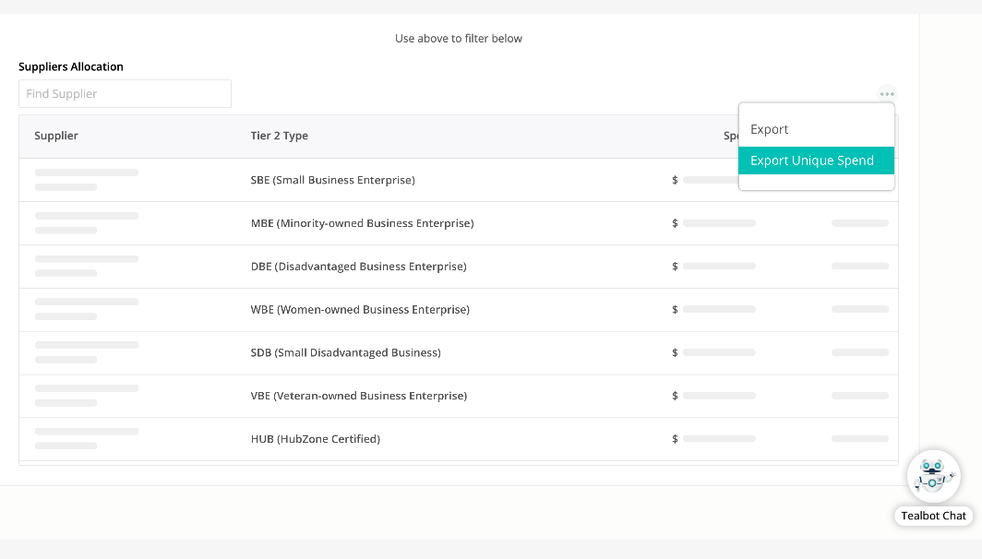Pick the SDB (Small Disadvantaged Business) row
Viewport: 982px width, 559px height.
pyautogui.click(x=345, y=352)
